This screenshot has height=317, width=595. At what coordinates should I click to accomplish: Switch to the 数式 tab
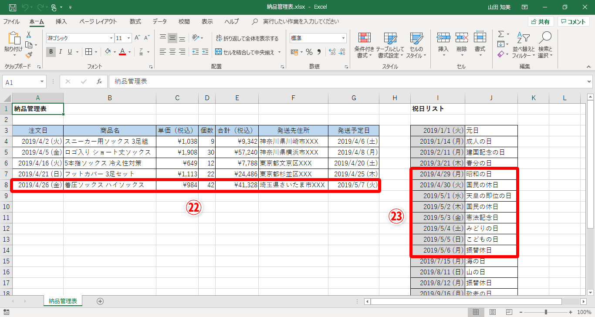pos(135,21)
